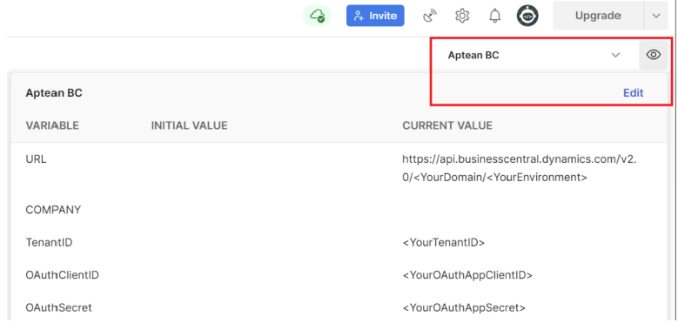
Task: Click the person-plus icon on Invite
Action: coord(359,16)
